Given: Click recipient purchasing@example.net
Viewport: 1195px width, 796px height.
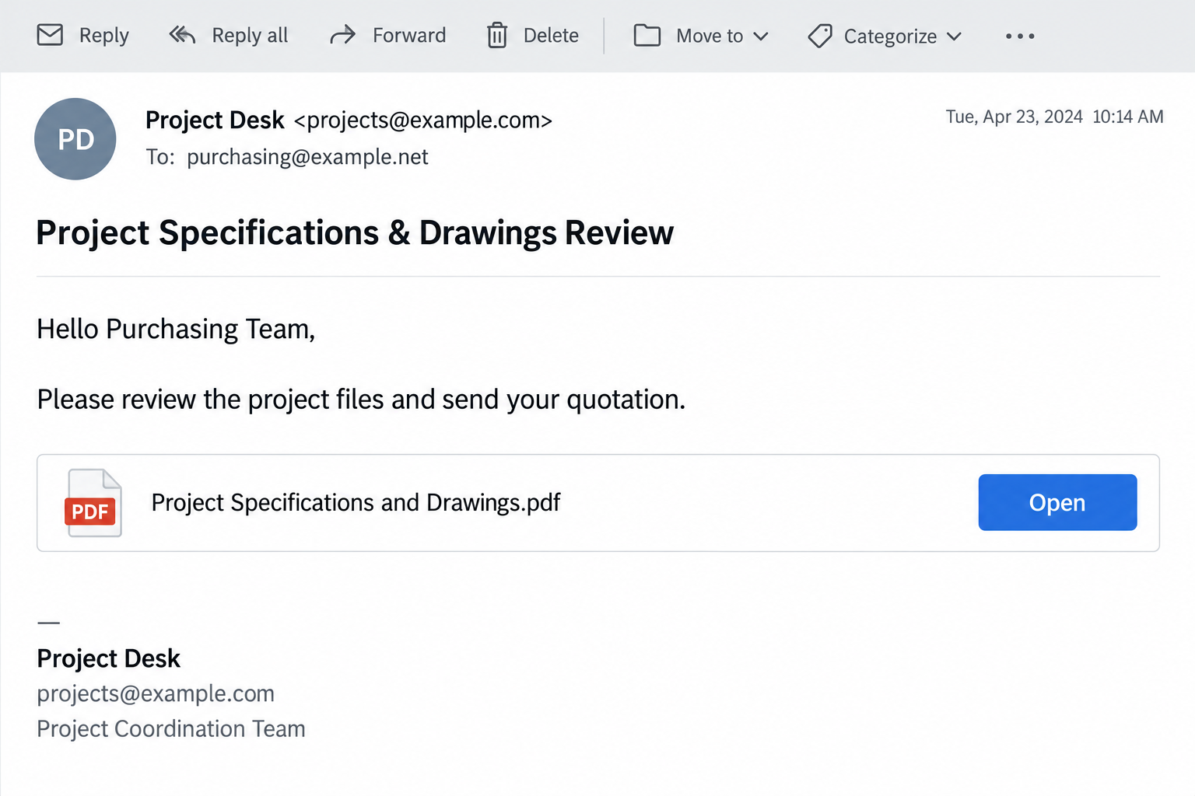Looking at the screenshot, I should [307, 157].
